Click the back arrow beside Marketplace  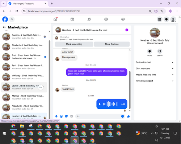pos(4,27)
